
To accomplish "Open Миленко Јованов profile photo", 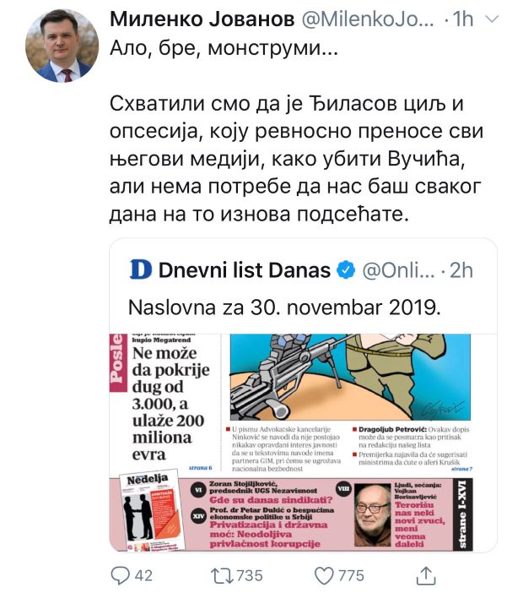I will coord(62,46).
